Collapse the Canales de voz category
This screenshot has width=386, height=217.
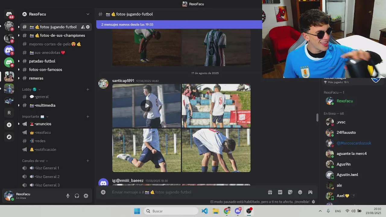pos(35,161)
